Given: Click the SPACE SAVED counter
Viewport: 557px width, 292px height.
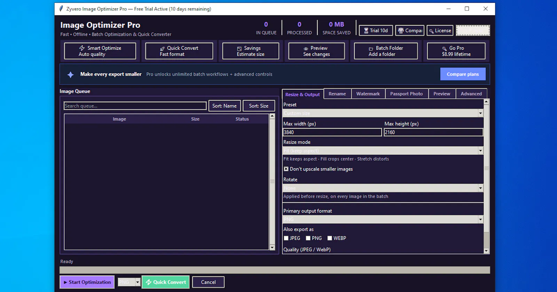Looking at the screenshot, I should point(336,28).
